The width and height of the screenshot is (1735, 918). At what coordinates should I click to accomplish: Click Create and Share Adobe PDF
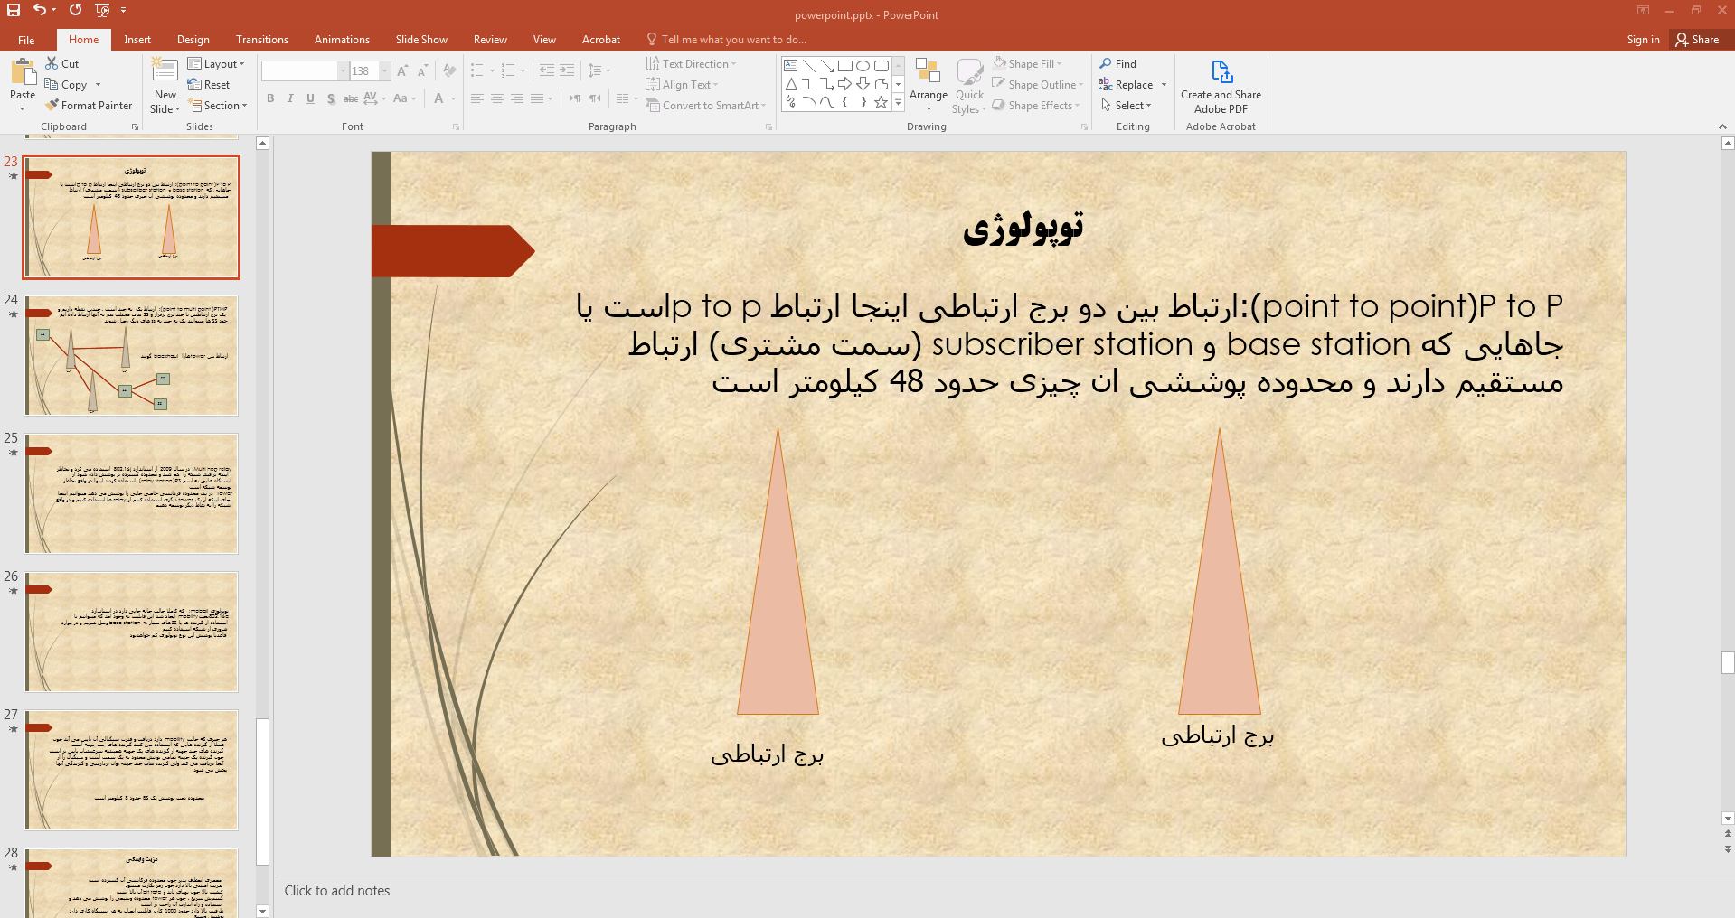point(1221,87)
